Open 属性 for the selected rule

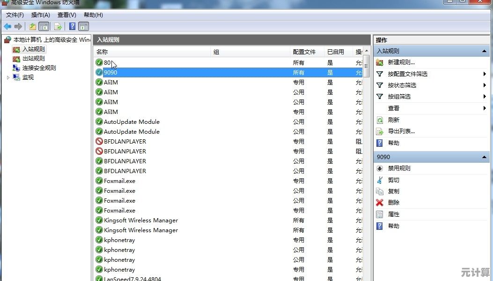(x=393, y=214)
